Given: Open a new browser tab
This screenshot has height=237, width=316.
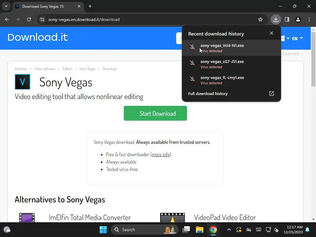Looking at the screenshot, I should pyautogui.click(x=90, y=6).
